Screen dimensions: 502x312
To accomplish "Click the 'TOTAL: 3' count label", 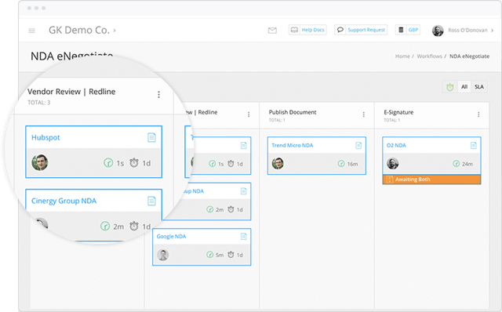I will [38, 103].
